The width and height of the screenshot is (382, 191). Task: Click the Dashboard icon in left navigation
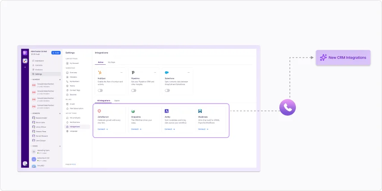tap(33, 61)
